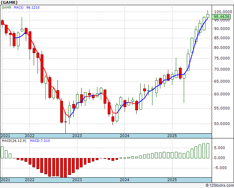
Task: Click the 90.0000 price axis label
Action: pos(222,29)
